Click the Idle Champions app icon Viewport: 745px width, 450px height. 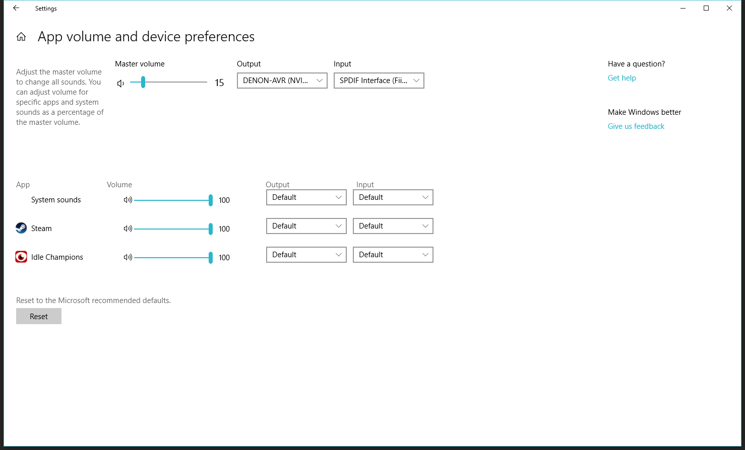tap(21, 257)
